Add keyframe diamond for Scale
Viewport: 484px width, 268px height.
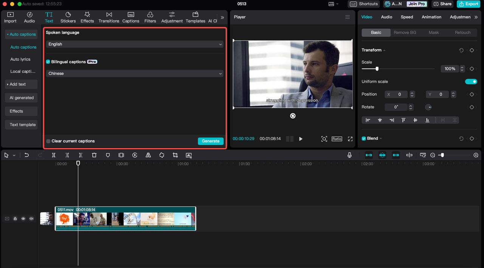tap(472, 69)
